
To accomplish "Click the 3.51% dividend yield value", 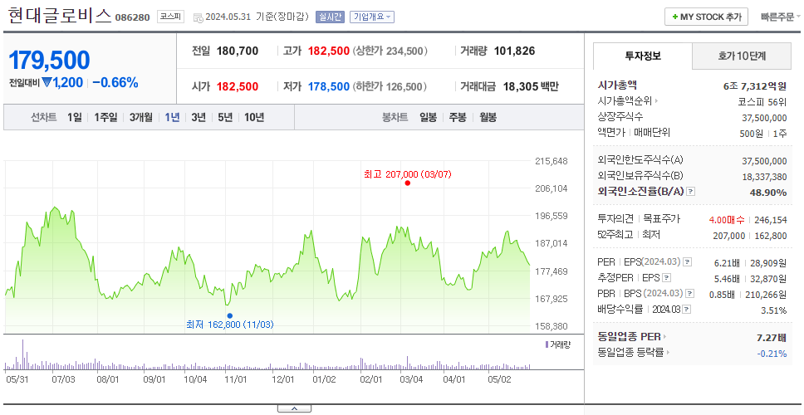I will click(x=774, y=310).
